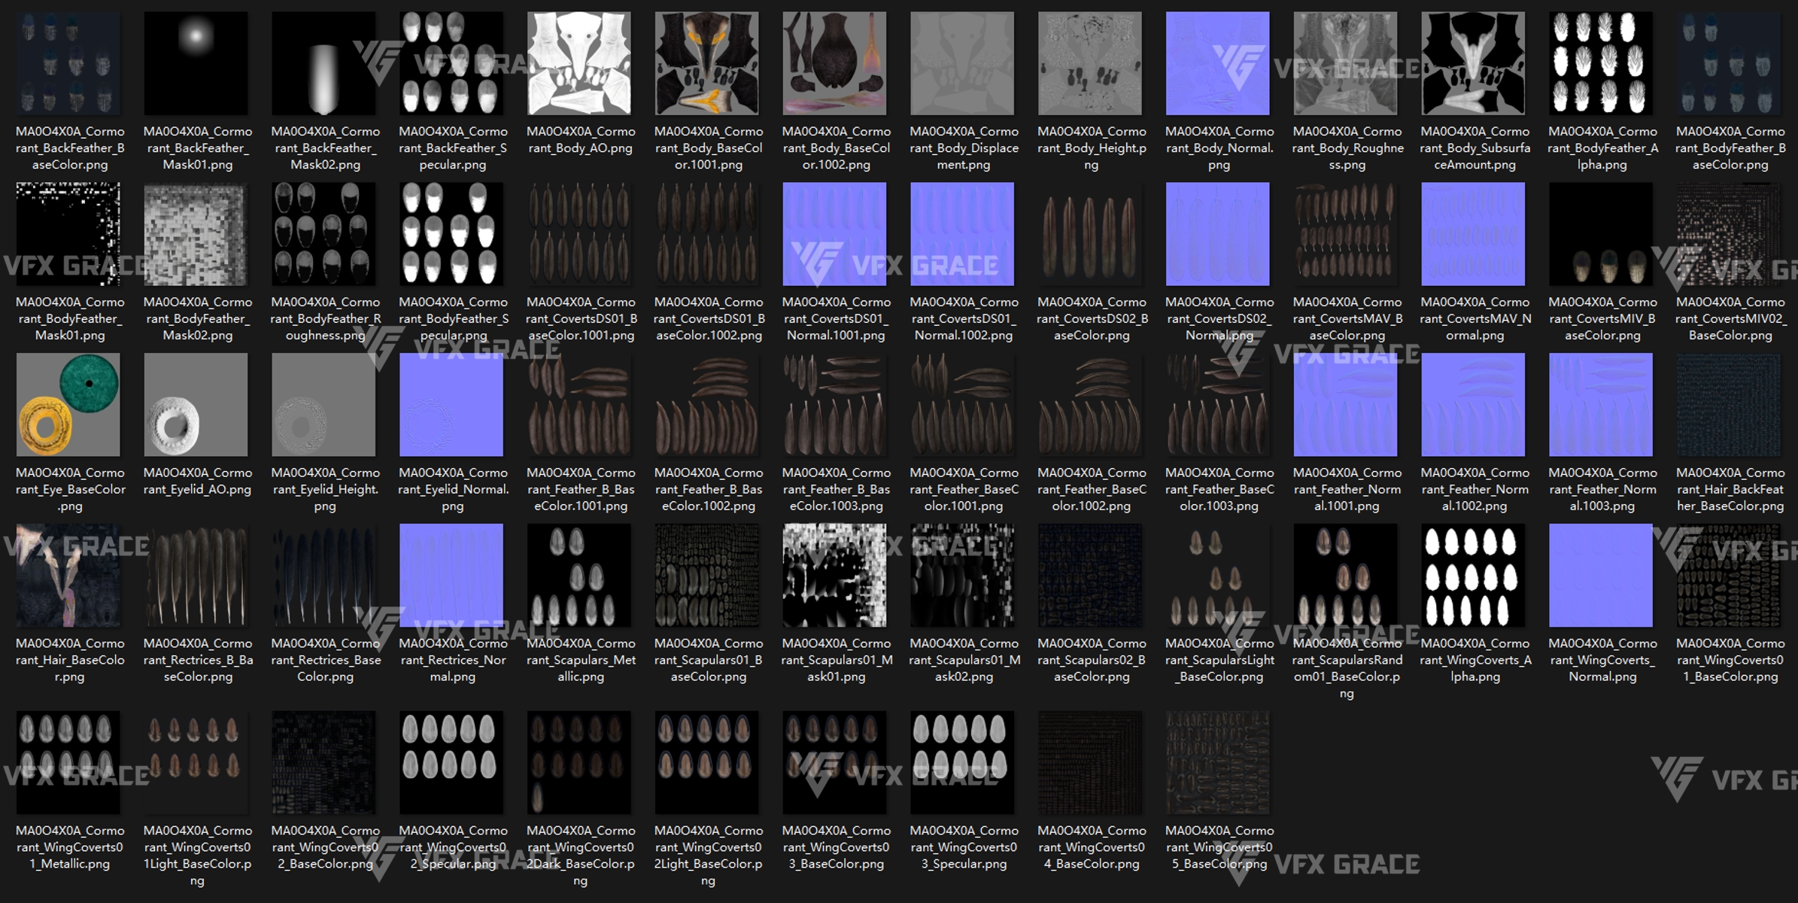Viewport: 1798px width, 903px height.
Task: Select Cormorant_Feather_Normal.1002.png thumbnail
Action: pyautogui.click(x=1473, y=405)
